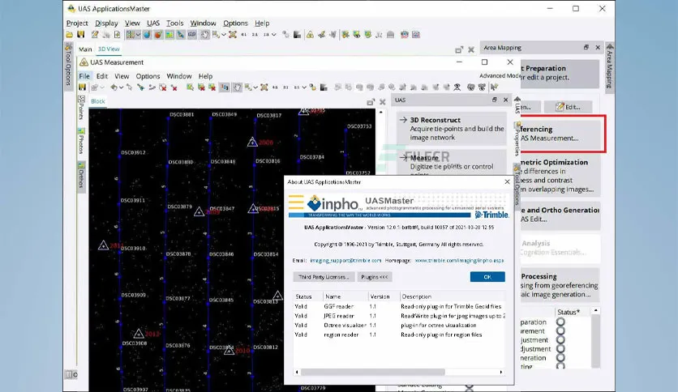Start 3D Reconstruct in UAS panel

pyautogui.click(x=452, y=129)
